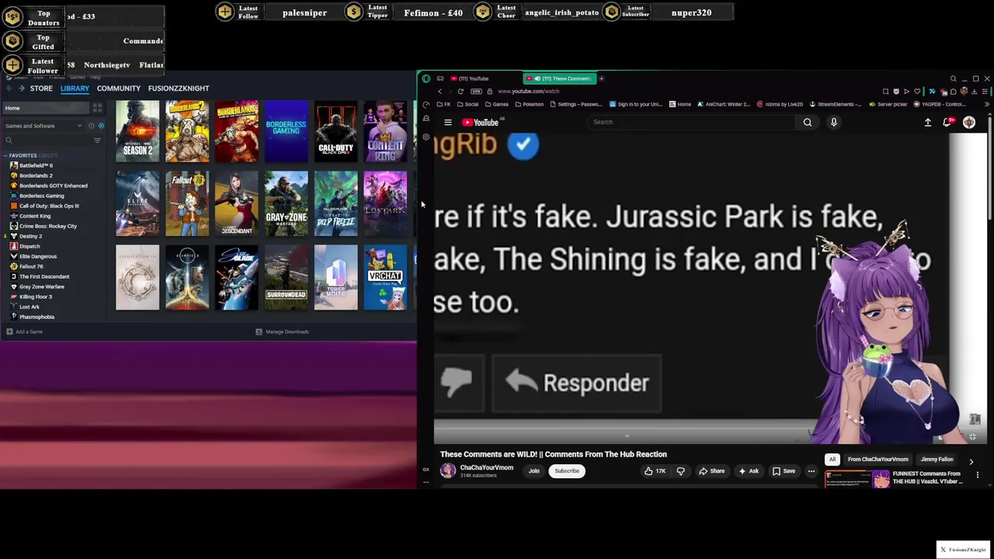Open advanced filter icon in Steam search
This screenshot has width=994, height=559.
(97, 141)
